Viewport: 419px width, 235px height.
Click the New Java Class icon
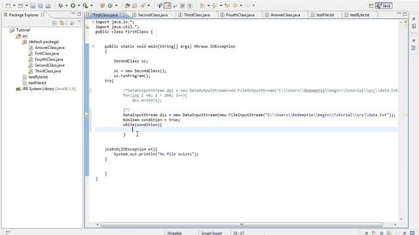[x=110, y=5]
